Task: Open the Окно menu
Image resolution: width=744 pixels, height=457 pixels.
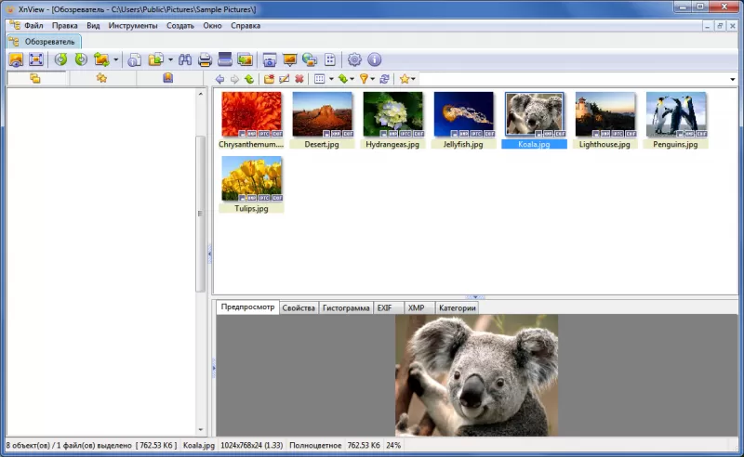Action: (x=213, y=26)
